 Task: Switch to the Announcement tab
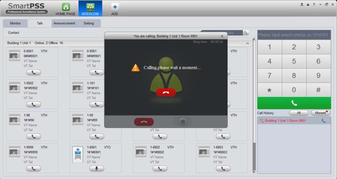pyautogui.click(x=64, y=23)
